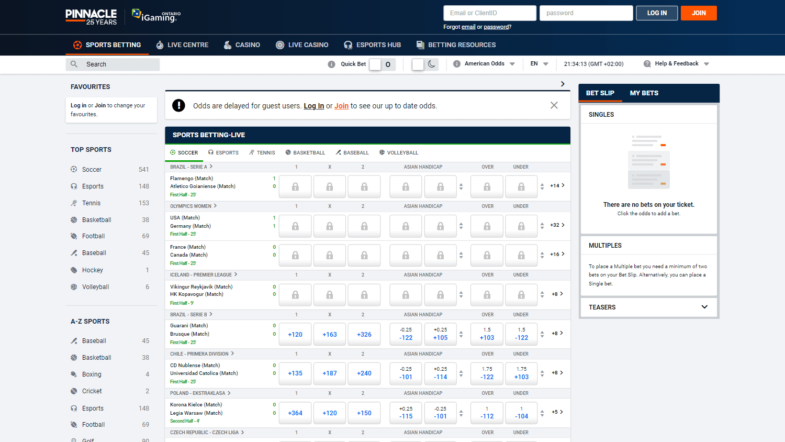Click the Quick Bet info icon
The image size is (785, 442).
click(331, 64)
